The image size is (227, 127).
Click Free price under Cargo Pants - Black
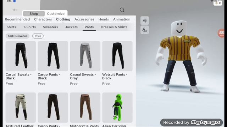click(x=41, y=84)
